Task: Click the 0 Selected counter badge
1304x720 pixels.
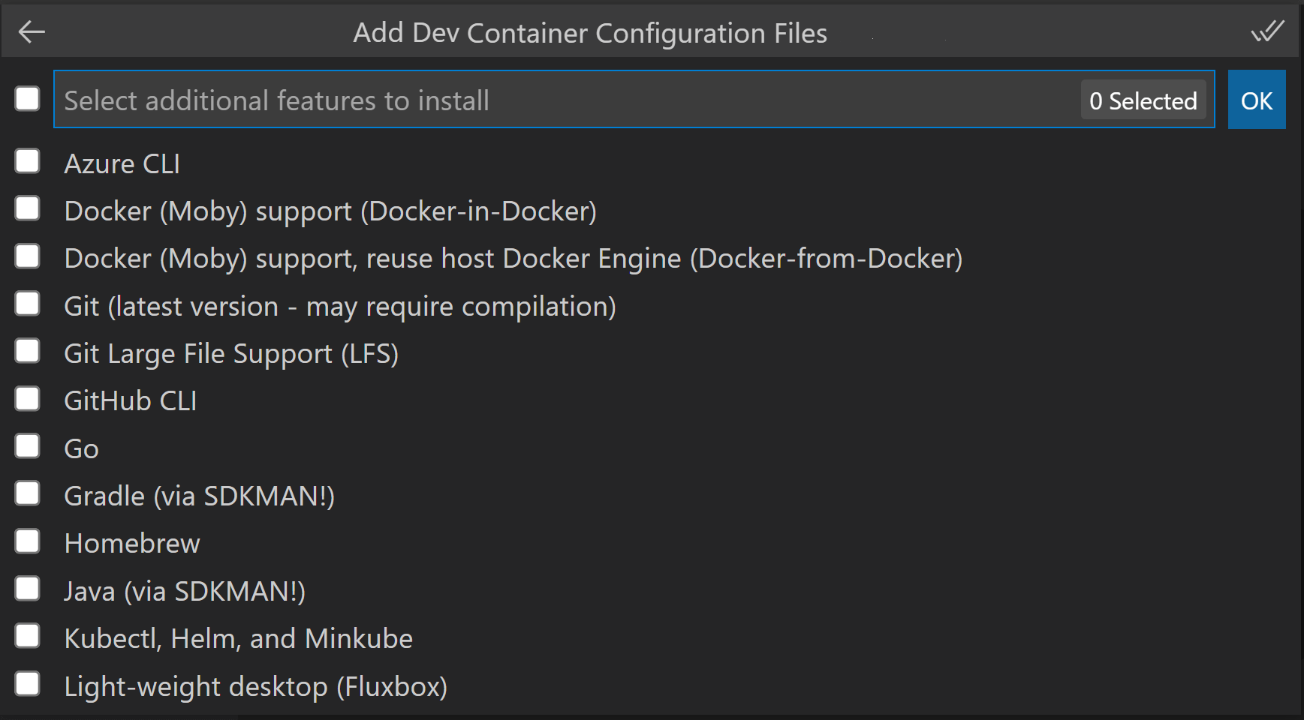Action: click(x=1143, y=100)
